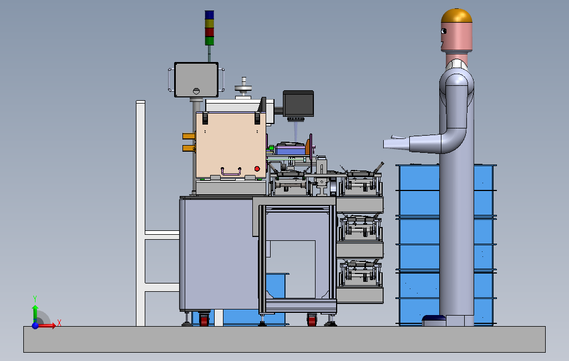Select the pink handle on the beige enclosure

(231, 172)
